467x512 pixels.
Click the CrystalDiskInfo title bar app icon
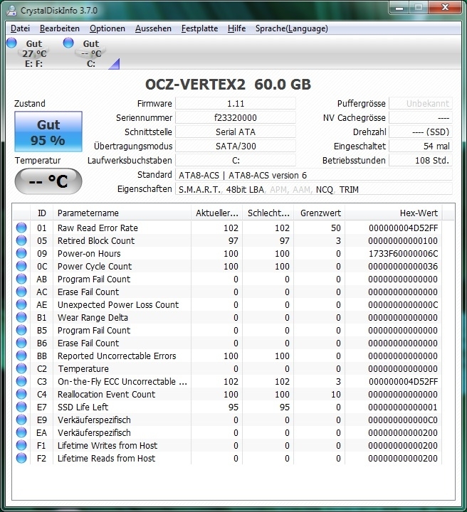(11, 10)
